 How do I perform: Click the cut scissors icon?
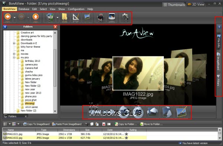coord(87,124)
